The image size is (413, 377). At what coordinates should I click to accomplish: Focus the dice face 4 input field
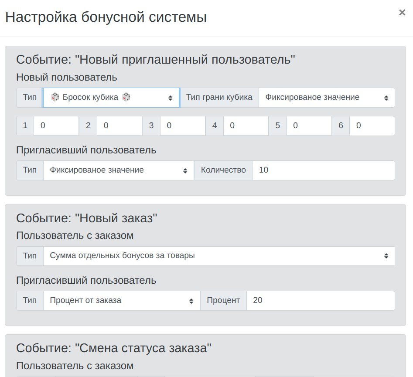246,126
